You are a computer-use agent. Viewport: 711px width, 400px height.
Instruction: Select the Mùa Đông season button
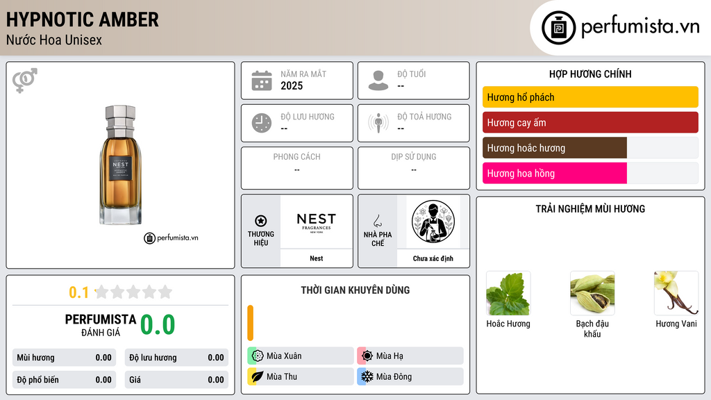[410, 376]
